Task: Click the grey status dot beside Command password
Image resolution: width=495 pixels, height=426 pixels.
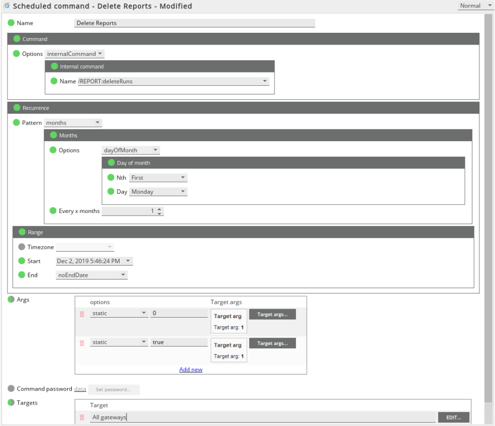Action: pyautogui.click(x=11, y=388)
